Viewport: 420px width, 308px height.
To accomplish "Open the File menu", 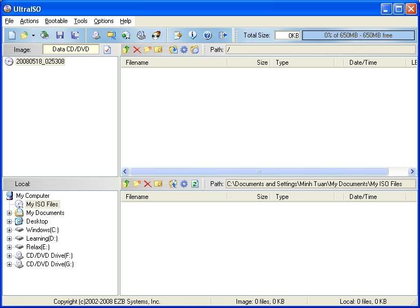I will pyautogui.click(x=9, y=21).
